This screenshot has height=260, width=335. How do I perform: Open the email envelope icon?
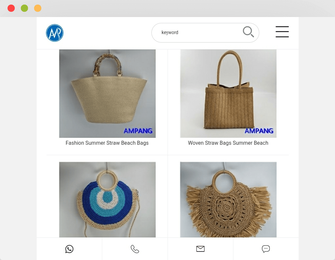(x=200, y=249)
